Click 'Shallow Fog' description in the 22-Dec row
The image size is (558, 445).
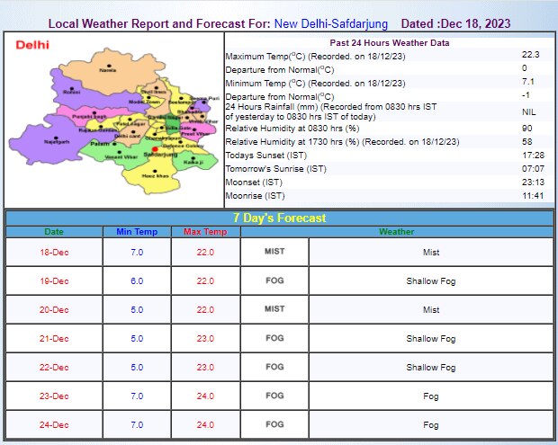[431, 368]
